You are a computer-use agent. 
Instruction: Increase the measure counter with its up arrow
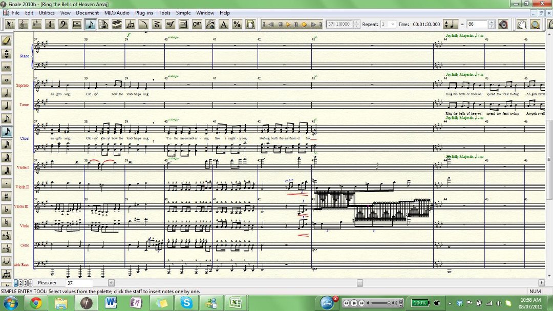356,22
